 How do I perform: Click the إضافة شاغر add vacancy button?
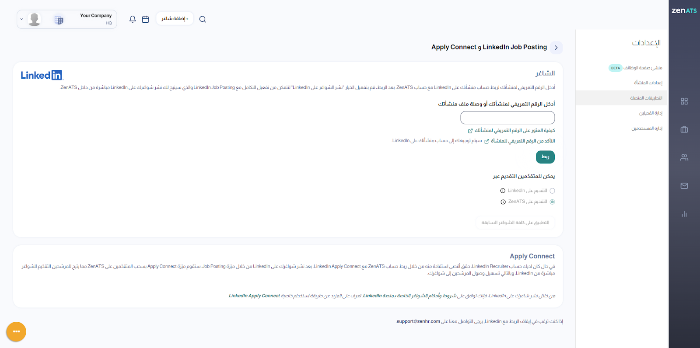[175, 19]
